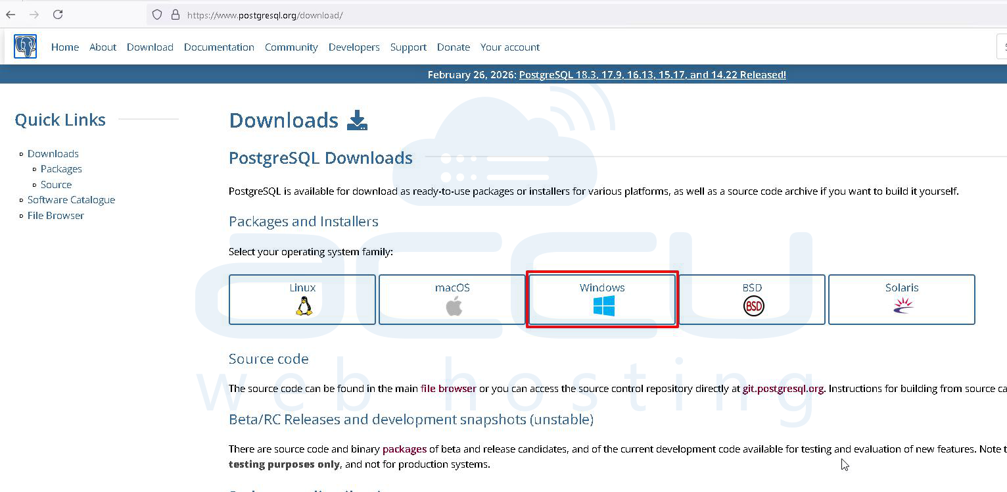Click 'Select your operating system family:' text
The height and width of the screenshot is (492, 1007).
point(311,252)
